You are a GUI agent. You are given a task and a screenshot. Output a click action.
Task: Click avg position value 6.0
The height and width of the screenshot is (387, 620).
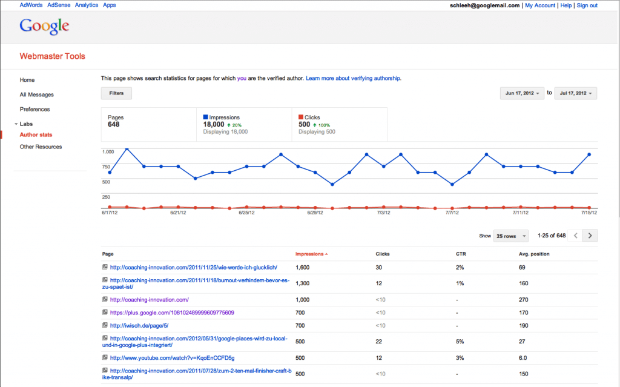523,358
